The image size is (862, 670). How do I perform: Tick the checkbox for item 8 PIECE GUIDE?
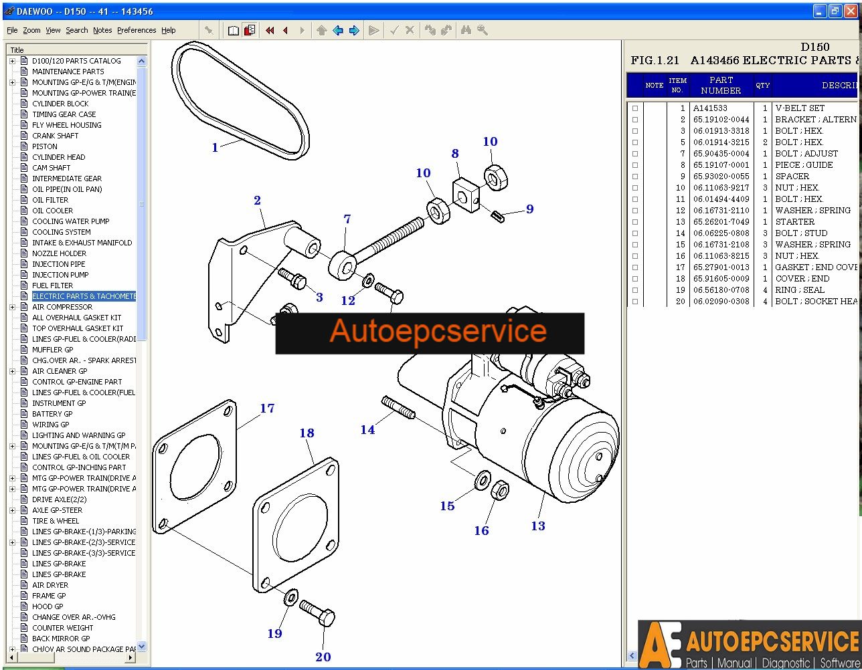pyautogui.click(x=635, y=165)
